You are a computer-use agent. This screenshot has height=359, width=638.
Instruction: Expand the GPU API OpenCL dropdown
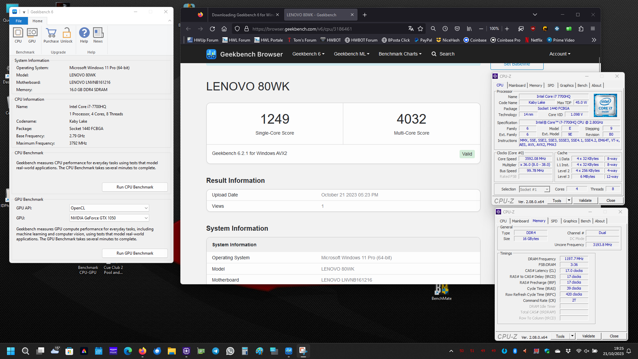109,208
